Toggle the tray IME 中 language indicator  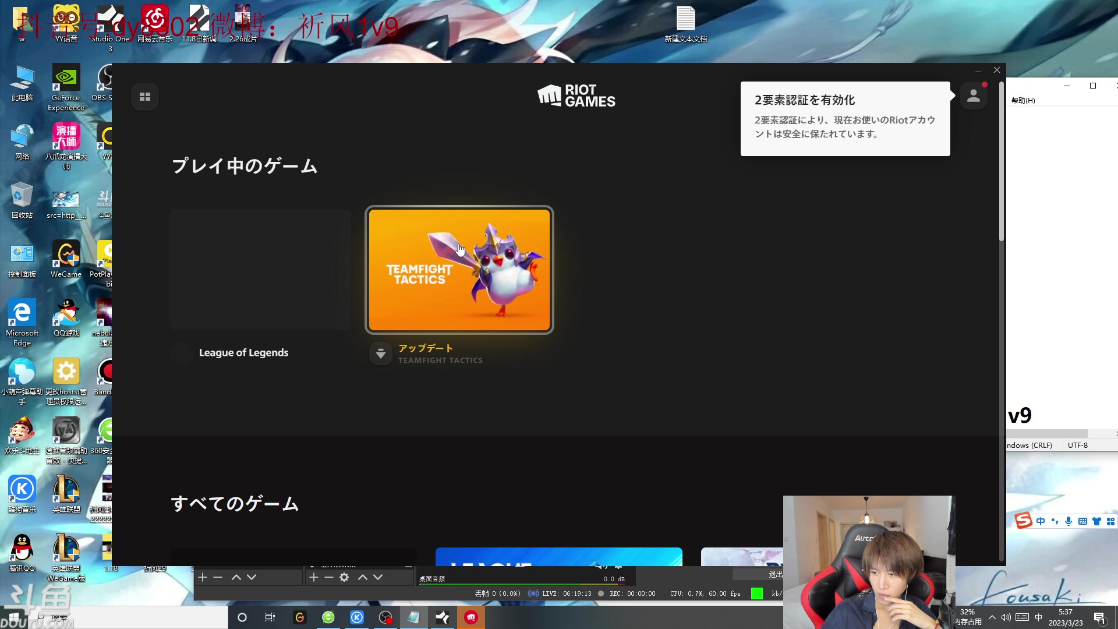[1038, 617]
